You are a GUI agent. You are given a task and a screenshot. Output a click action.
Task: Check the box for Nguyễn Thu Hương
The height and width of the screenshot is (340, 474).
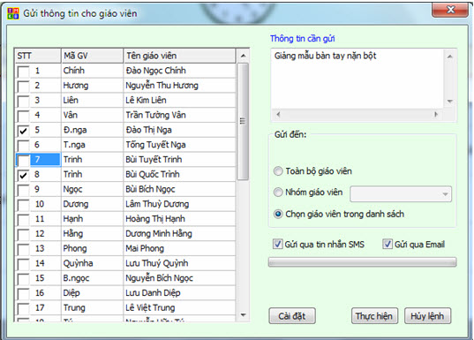[x=23, y=87]
